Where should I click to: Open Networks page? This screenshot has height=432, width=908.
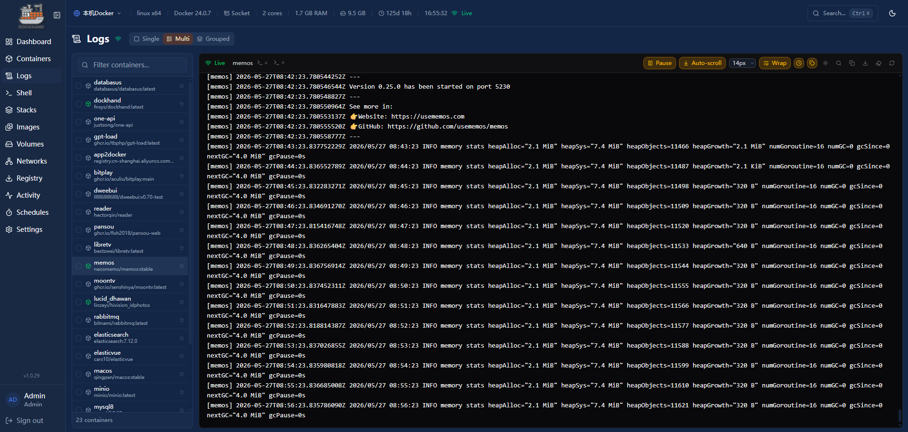point(31,161)
